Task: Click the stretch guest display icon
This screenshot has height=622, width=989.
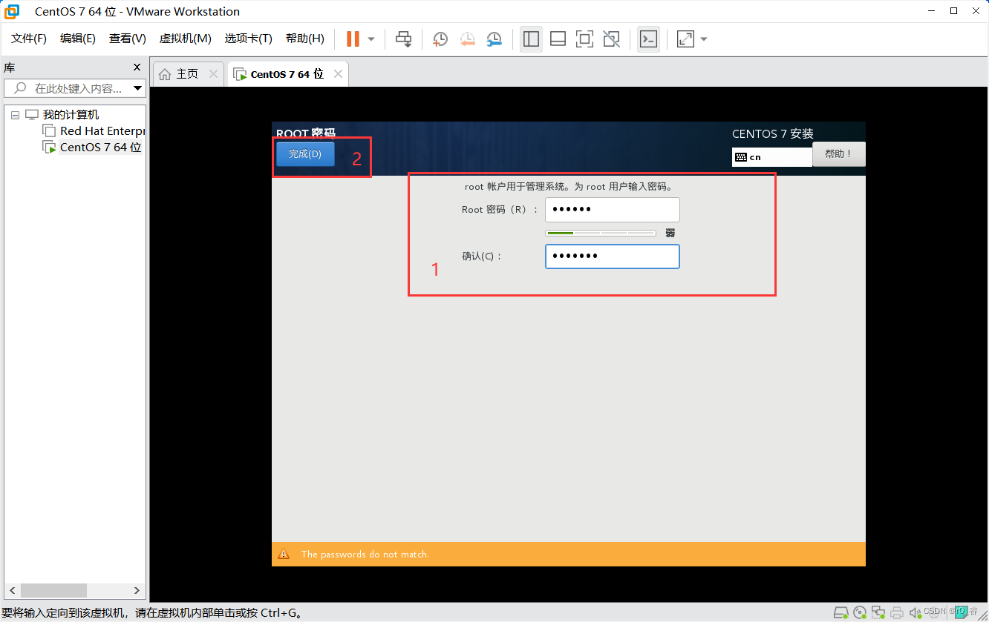Action: 685,39
